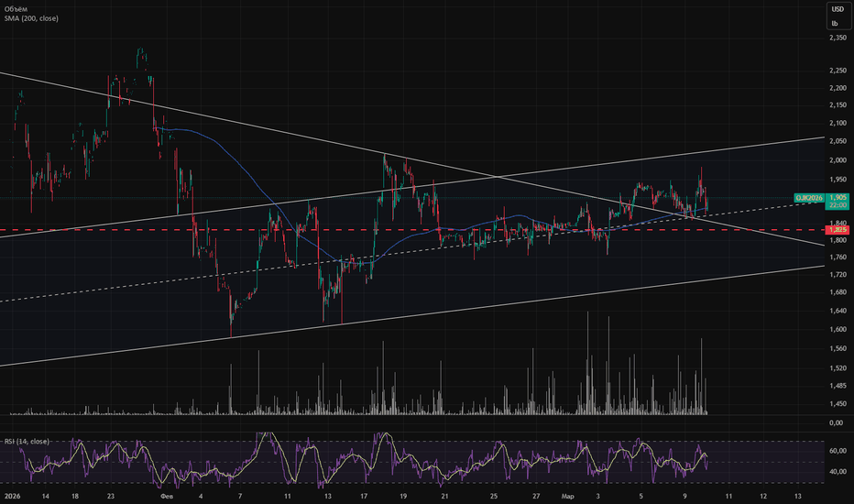Select the Объём volume indicator label
Image resolution: width=854 pixels, height=504 pixels.
(x=16, y=9)
